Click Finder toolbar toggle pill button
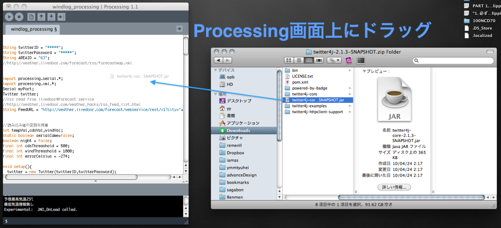 pos(490,52)
